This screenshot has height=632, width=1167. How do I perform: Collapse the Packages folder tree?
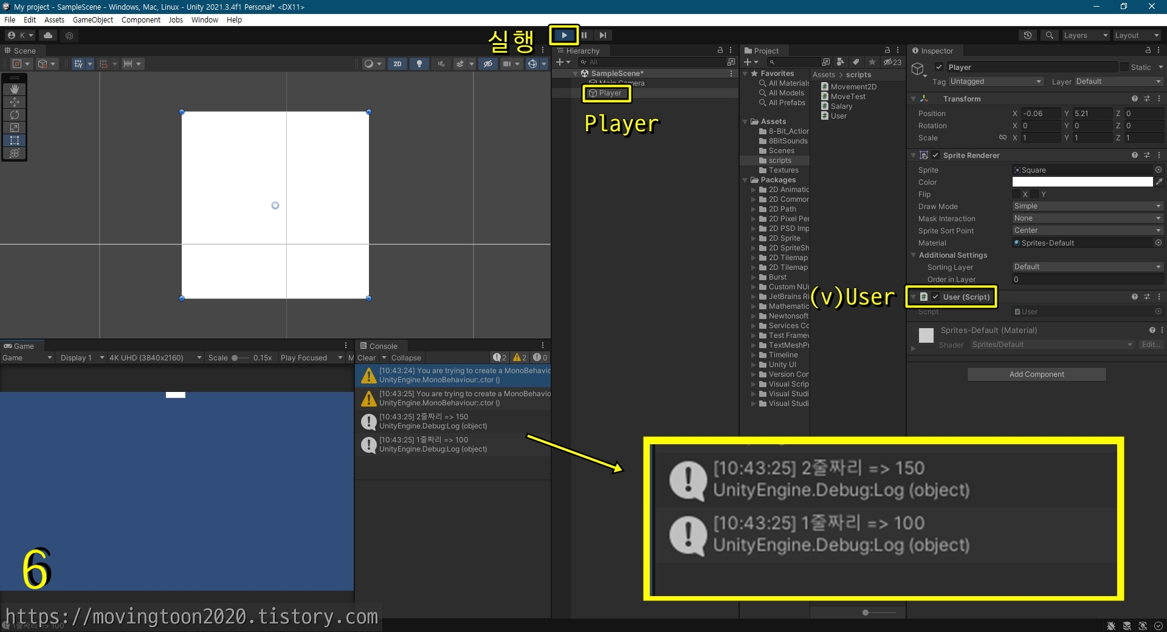[745, 180]
